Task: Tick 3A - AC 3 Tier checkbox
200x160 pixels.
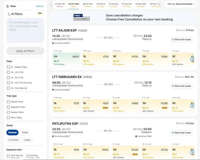Action: [8, 72]
